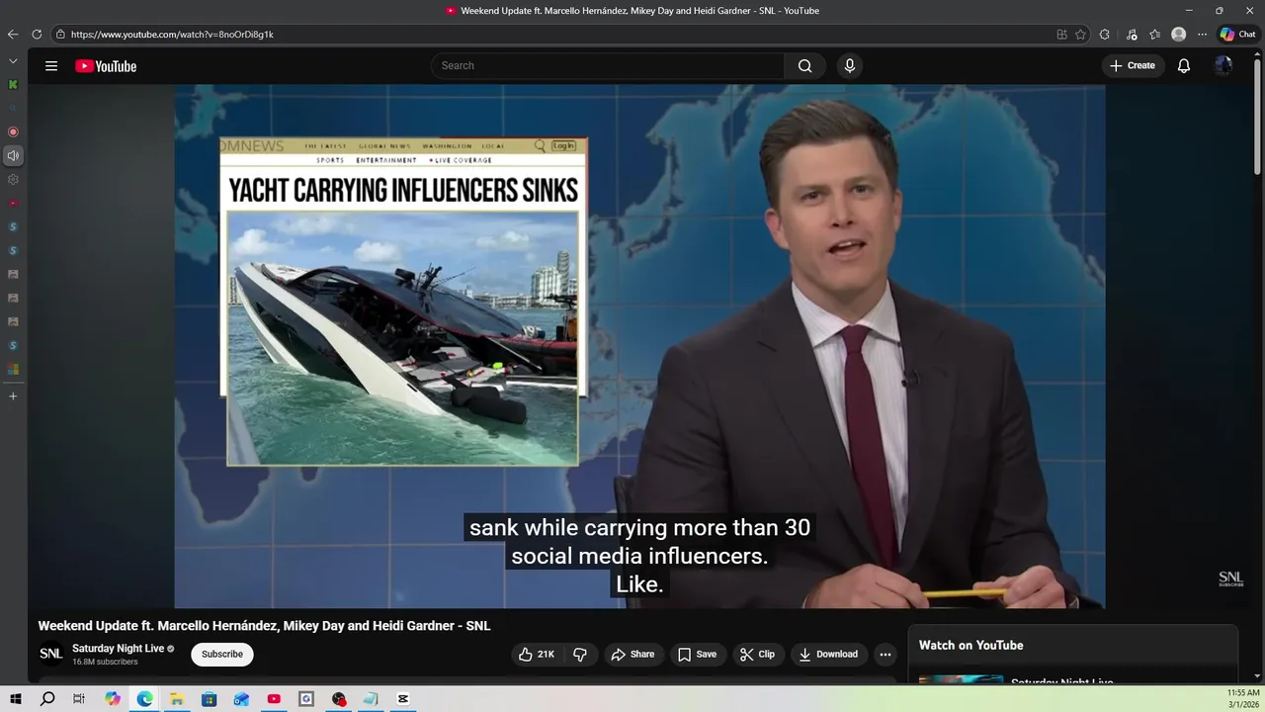Select the green K vertical tab
This screenshot has height=712, width=1265.
(x=13, y=84)
